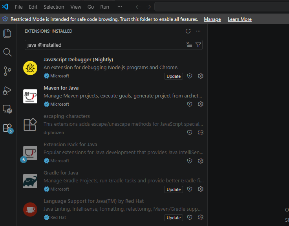Select the Extensions icon with badge 5
The width and height of the screenshot is (289, 226).
tap(8, 129)
